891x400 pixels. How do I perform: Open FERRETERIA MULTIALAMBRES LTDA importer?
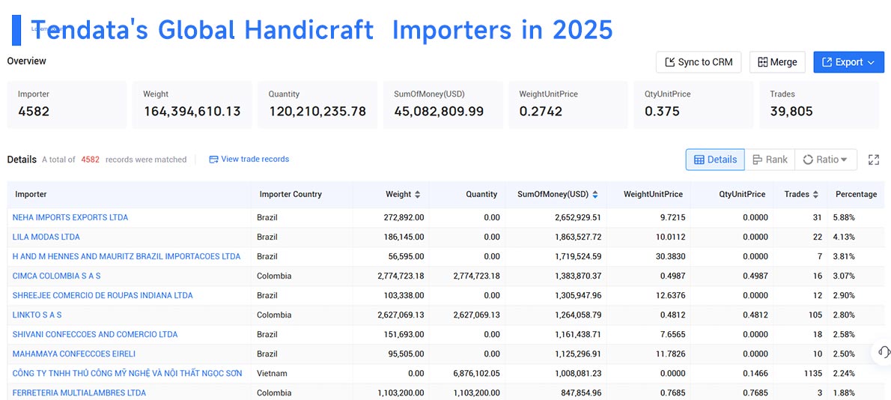79,393
